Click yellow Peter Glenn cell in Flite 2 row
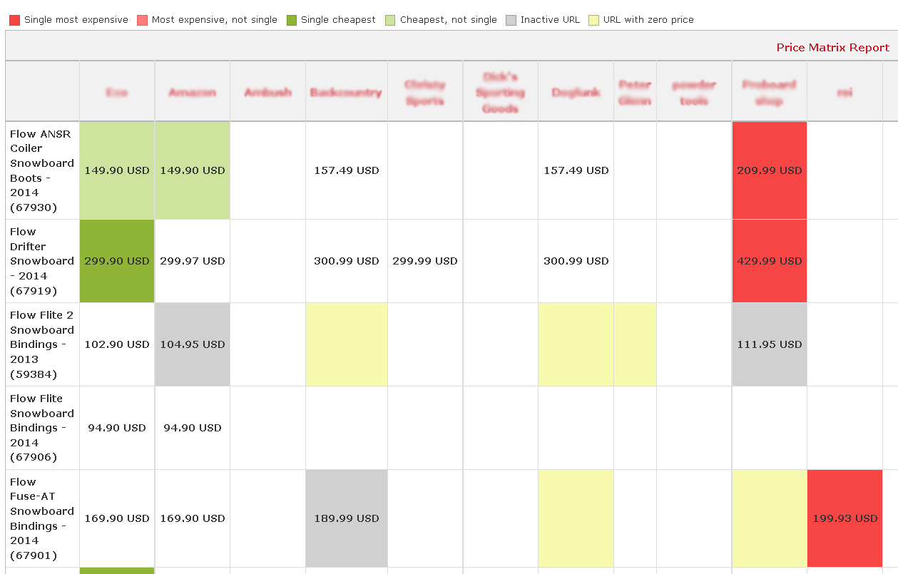This screenshot has height=574, width=898. click(635, 344)
